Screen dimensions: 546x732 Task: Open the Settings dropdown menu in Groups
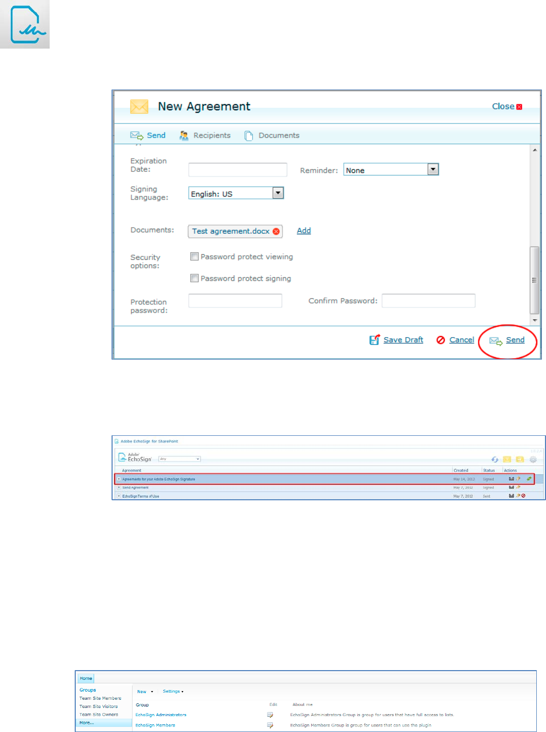tap(173, 692)
